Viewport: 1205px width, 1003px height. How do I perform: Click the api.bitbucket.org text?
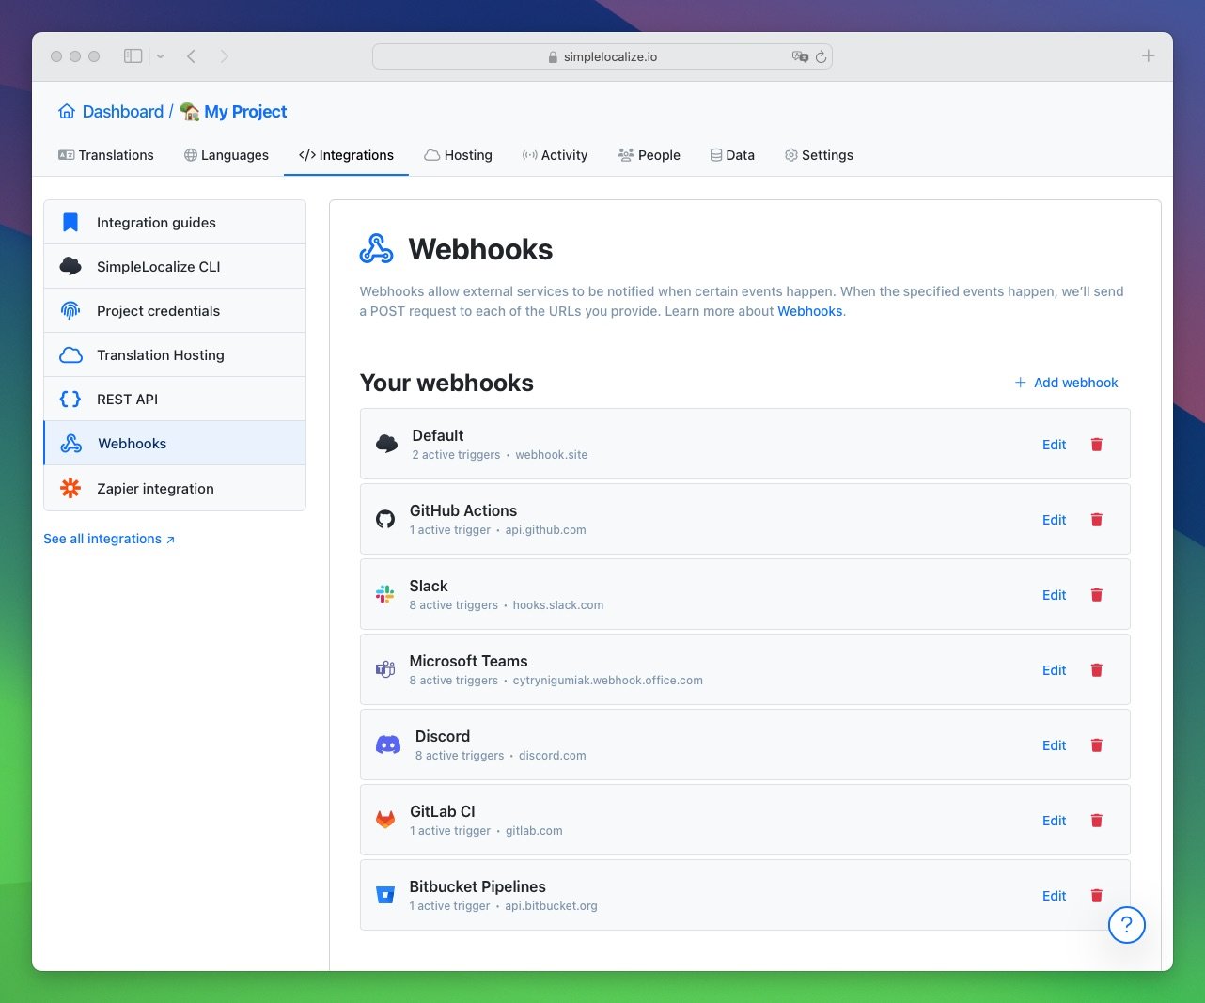pos(551,906)
